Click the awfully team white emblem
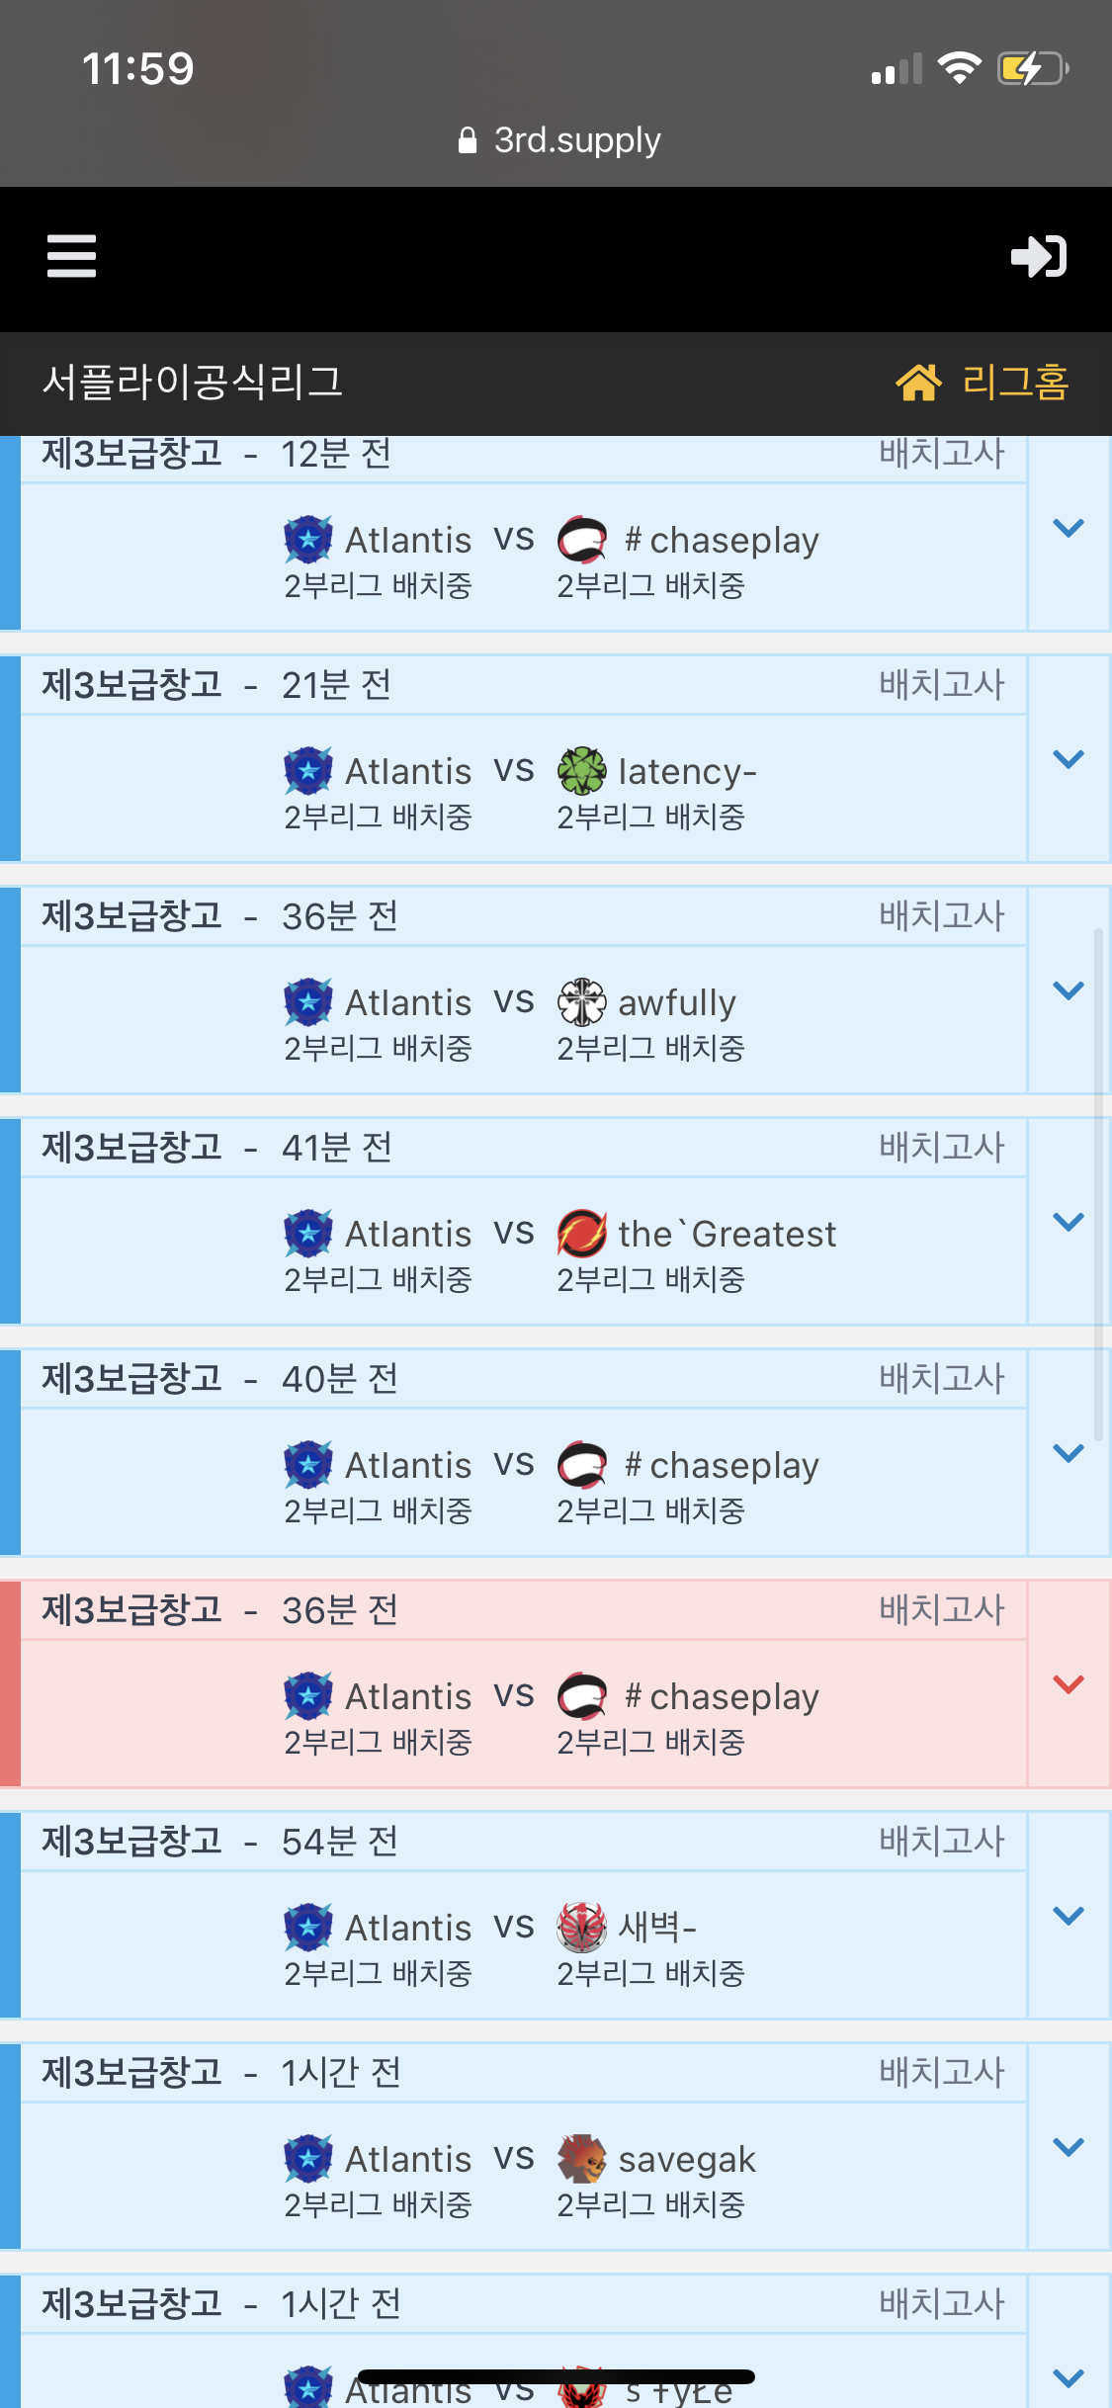The image size is (1112, 2408). click(581, 1002)
